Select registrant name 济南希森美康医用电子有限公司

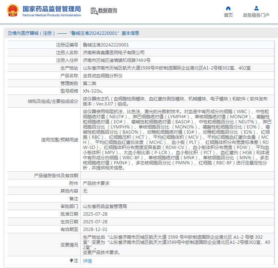[114, 52]
